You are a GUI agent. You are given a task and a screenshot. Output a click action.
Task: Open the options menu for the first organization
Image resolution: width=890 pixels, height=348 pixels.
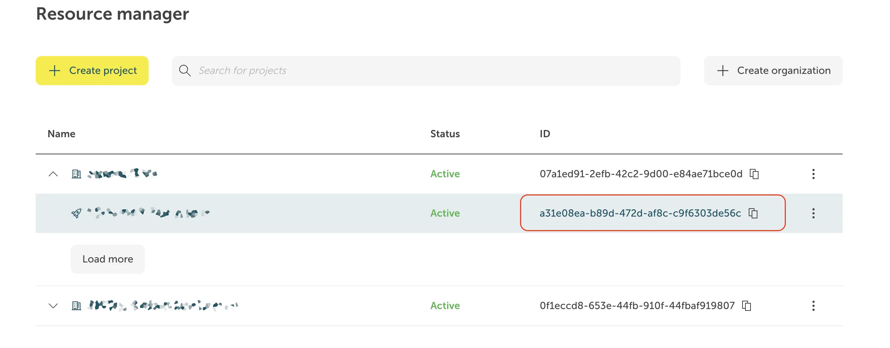(814, 174)
